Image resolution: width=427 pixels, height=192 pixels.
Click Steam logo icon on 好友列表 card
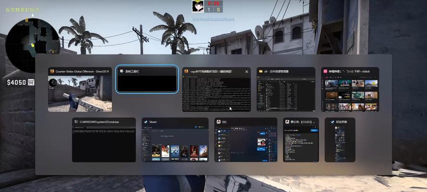[332, 122]
